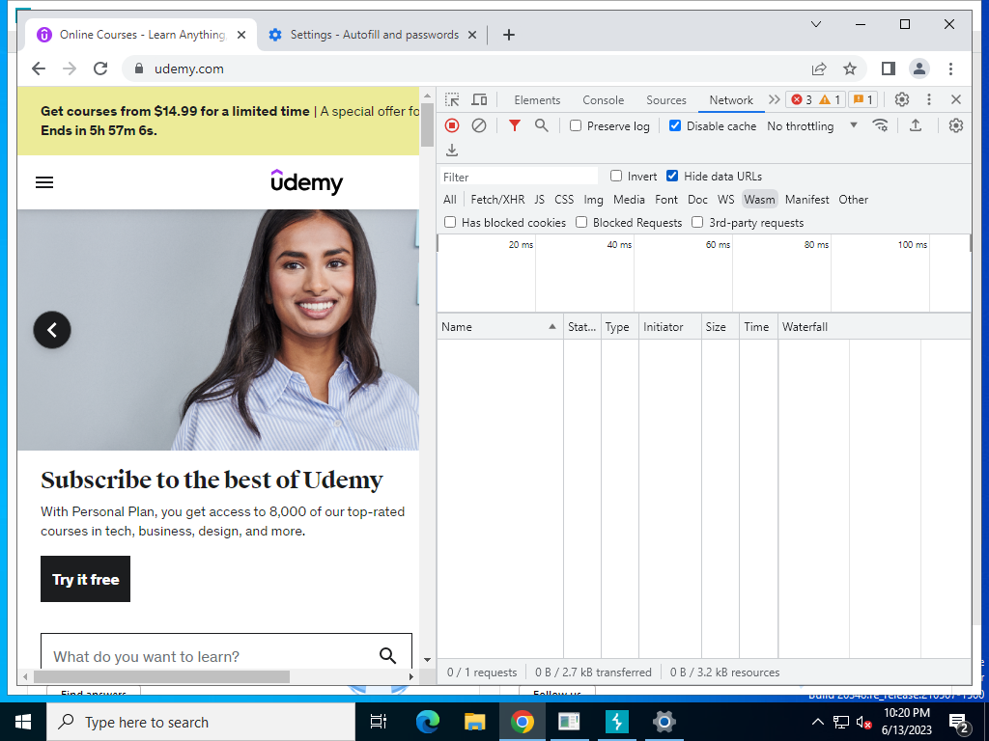Open the No throttling dropdown
This screenshot has height=741, width=989.
click(812, 126)
